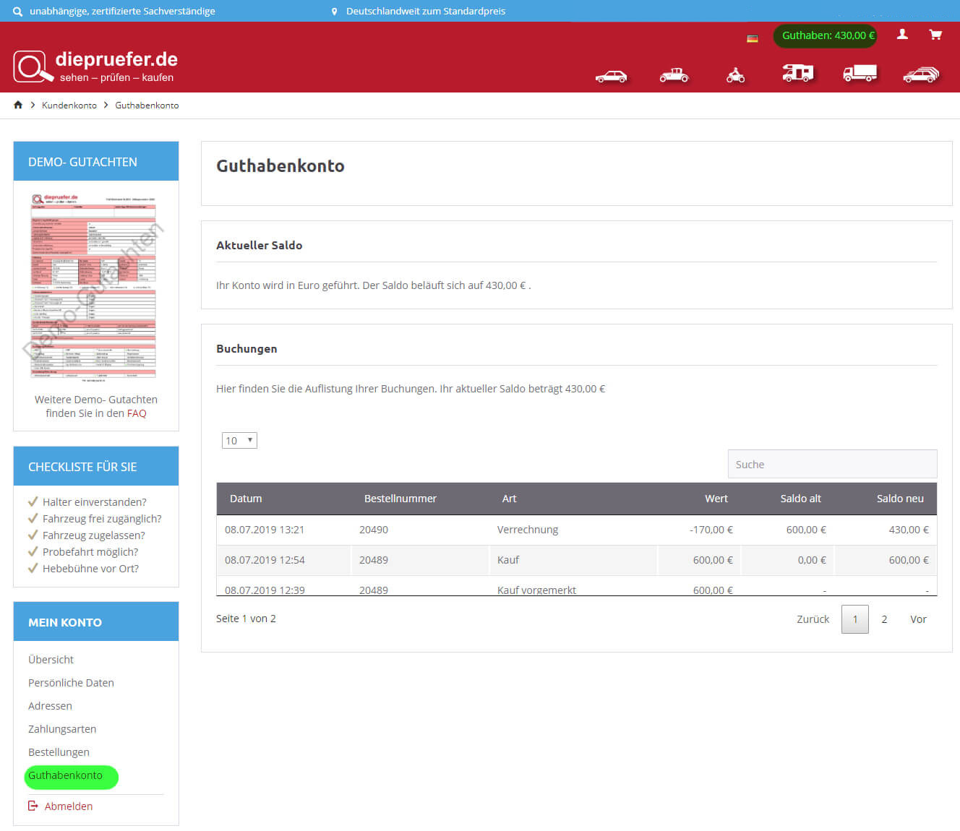Click the user account profile icon
This screenshot has width=960, height=831.
click(x=902, y=34)
